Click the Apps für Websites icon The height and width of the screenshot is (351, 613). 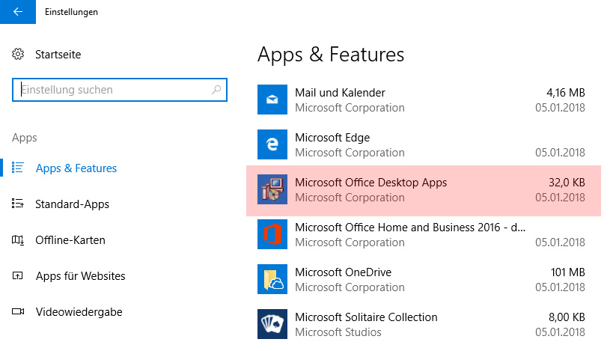tap(18, 275)
